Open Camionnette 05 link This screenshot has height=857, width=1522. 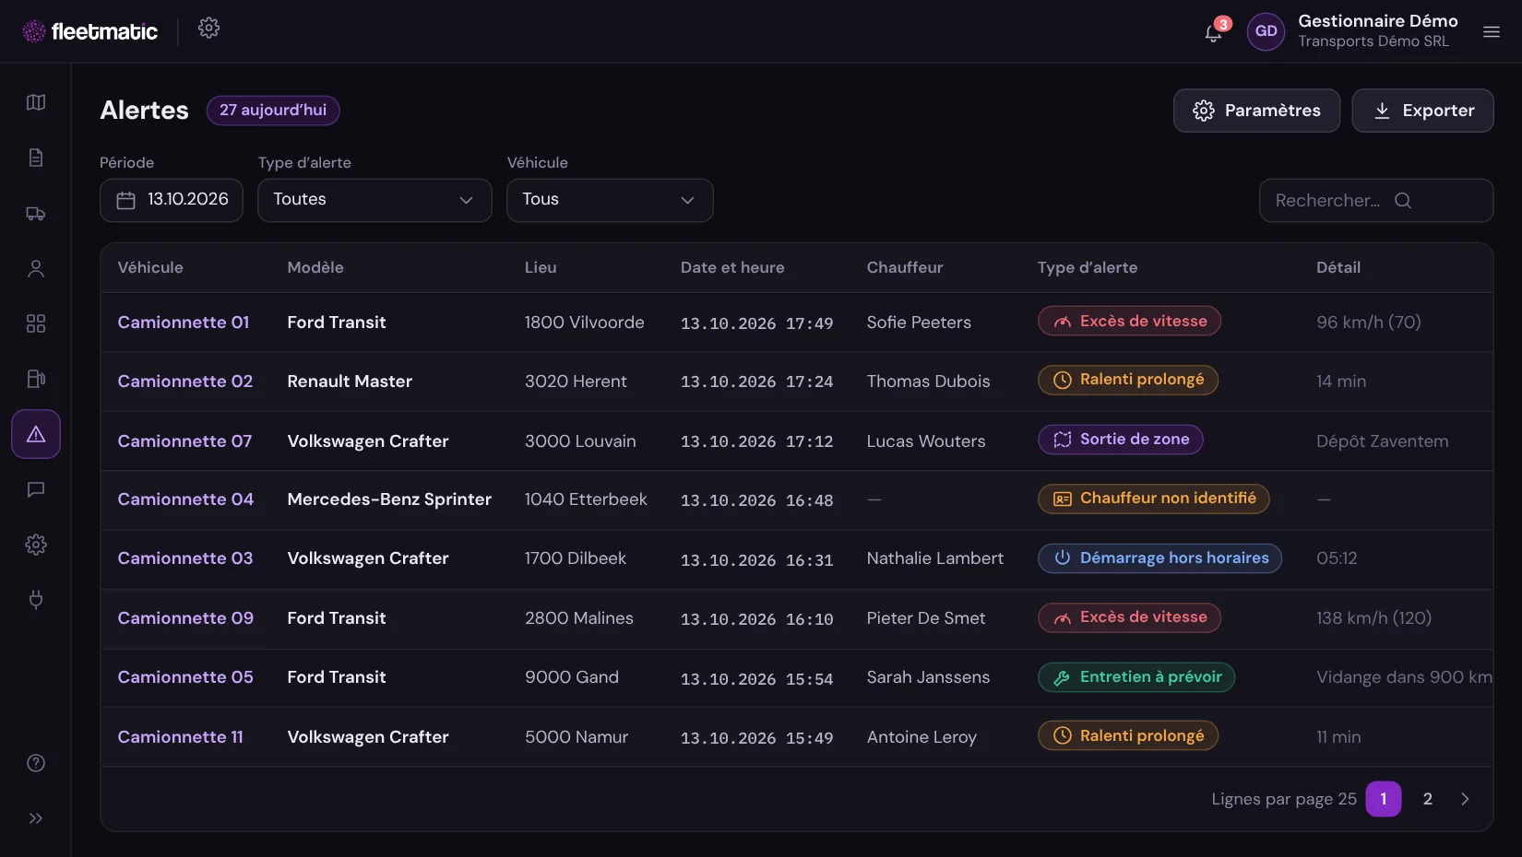coord(185,677)
